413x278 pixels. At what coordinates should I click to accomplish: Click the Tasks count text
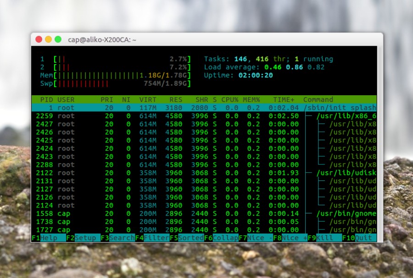(x=268, y=59)
